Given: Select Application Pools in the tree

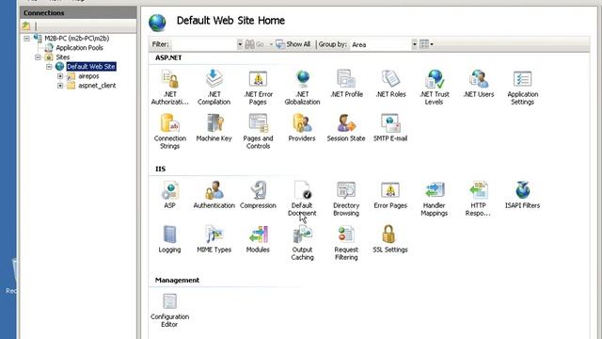Looking at the screenshot, I should [79, 48].
